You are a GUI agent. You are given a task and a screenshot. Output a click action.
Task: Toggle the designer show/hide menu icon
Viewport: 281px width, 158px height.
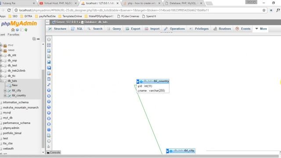click(x=49, y=39)
